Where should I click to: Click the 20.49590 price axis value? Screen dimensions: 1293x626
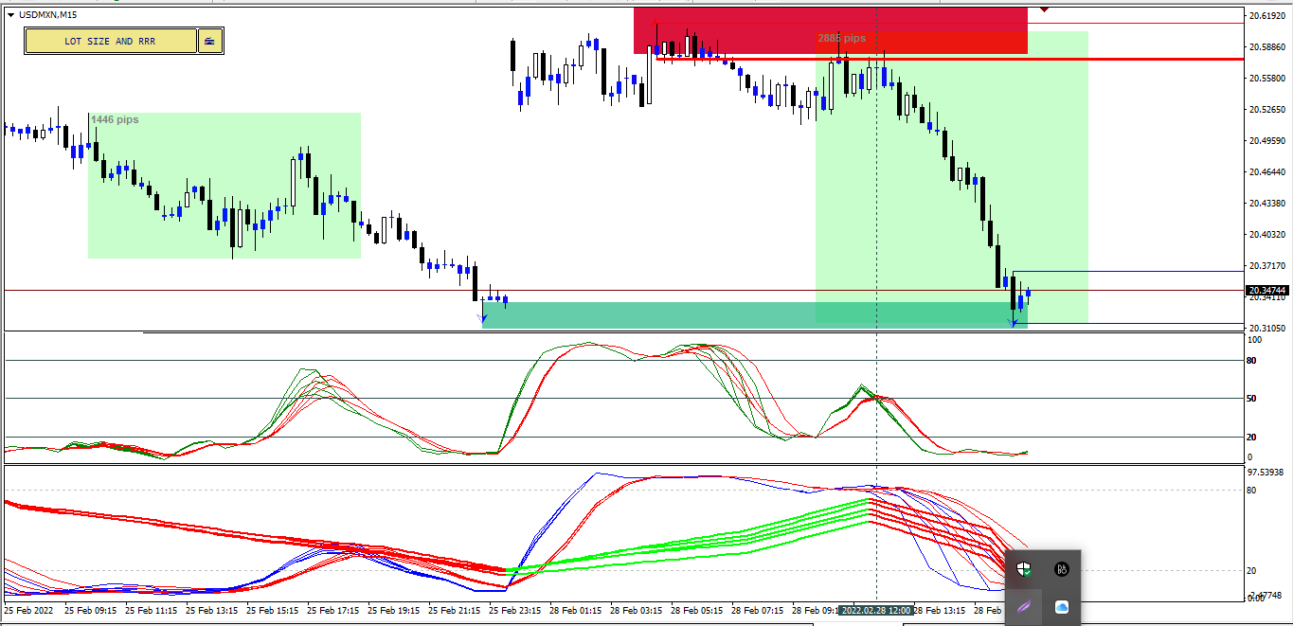point(1267,141)
